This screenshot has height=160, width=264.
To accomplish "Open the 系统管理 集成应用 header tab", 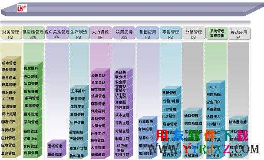I will [217, 33].
